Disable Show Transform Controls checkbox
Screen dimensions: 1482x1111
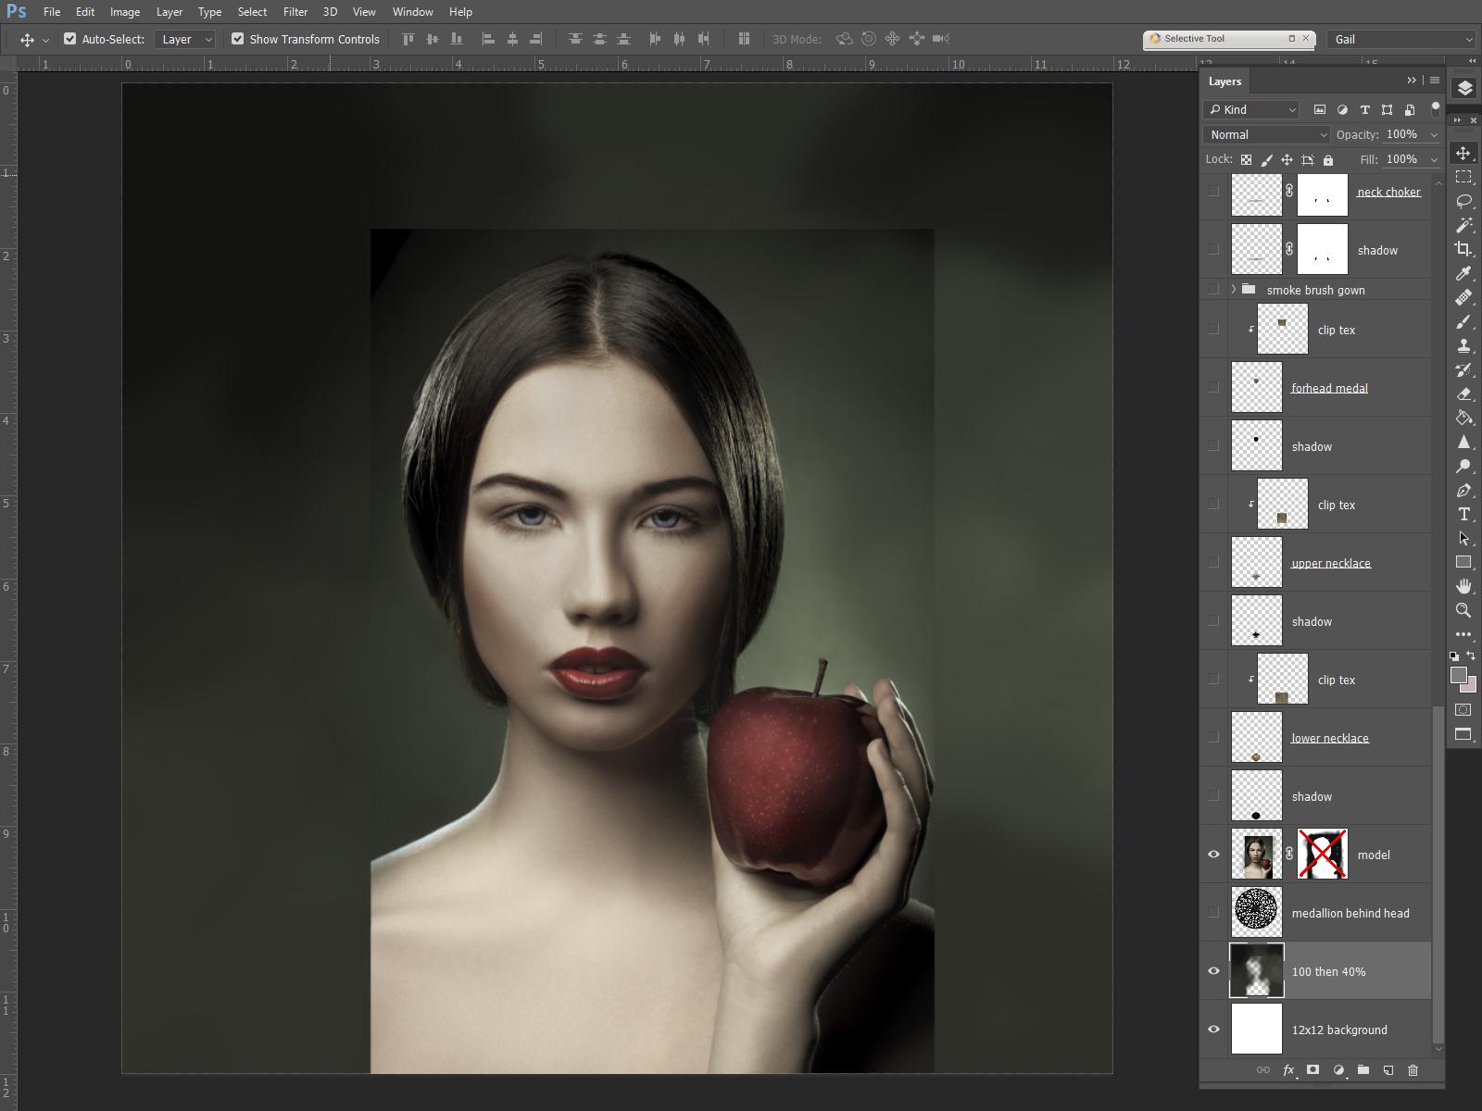pos(237,39)
